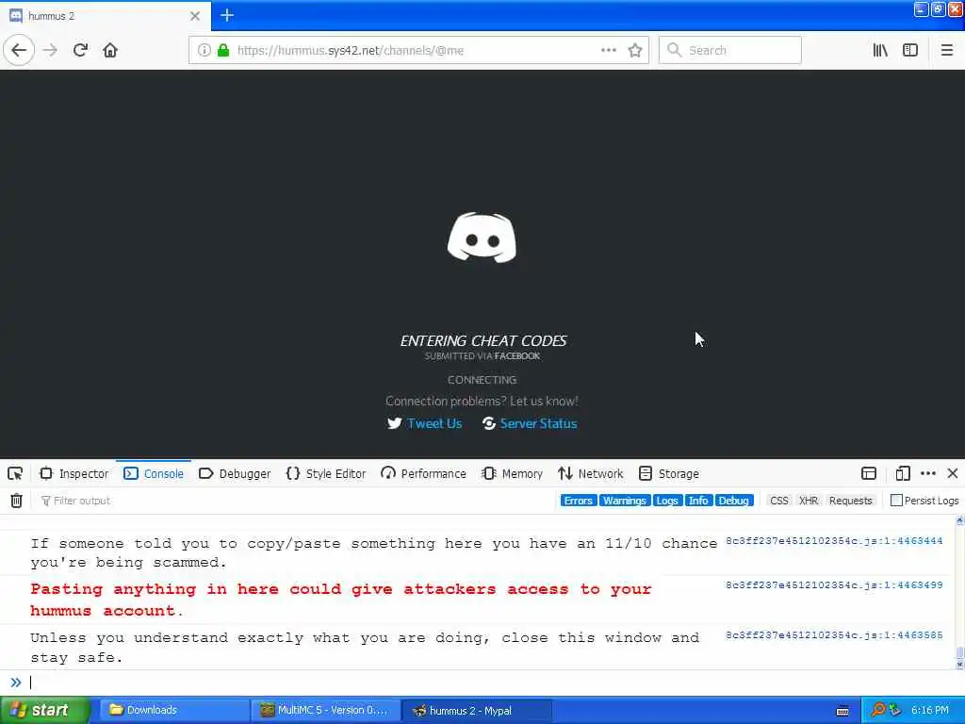Open source link ending 4463585
This screenshot has width=965, height=724.
coord(834,634)
